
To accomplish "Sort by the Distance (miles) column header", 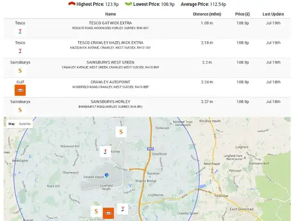I will pos(207,14).
